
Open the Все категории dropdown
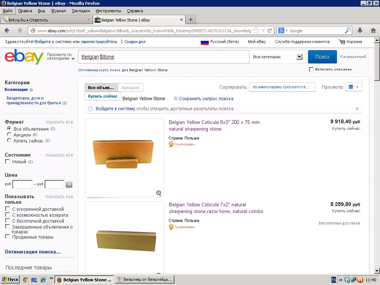[x=277, y=57]
